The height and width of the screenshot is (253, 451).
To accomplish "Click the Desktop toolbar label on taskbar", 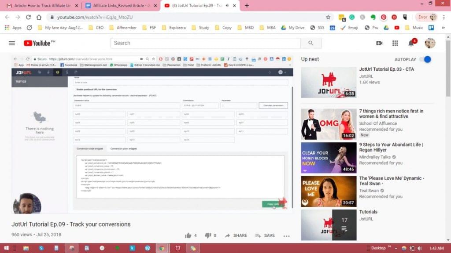I will click(x=378, y=248).
